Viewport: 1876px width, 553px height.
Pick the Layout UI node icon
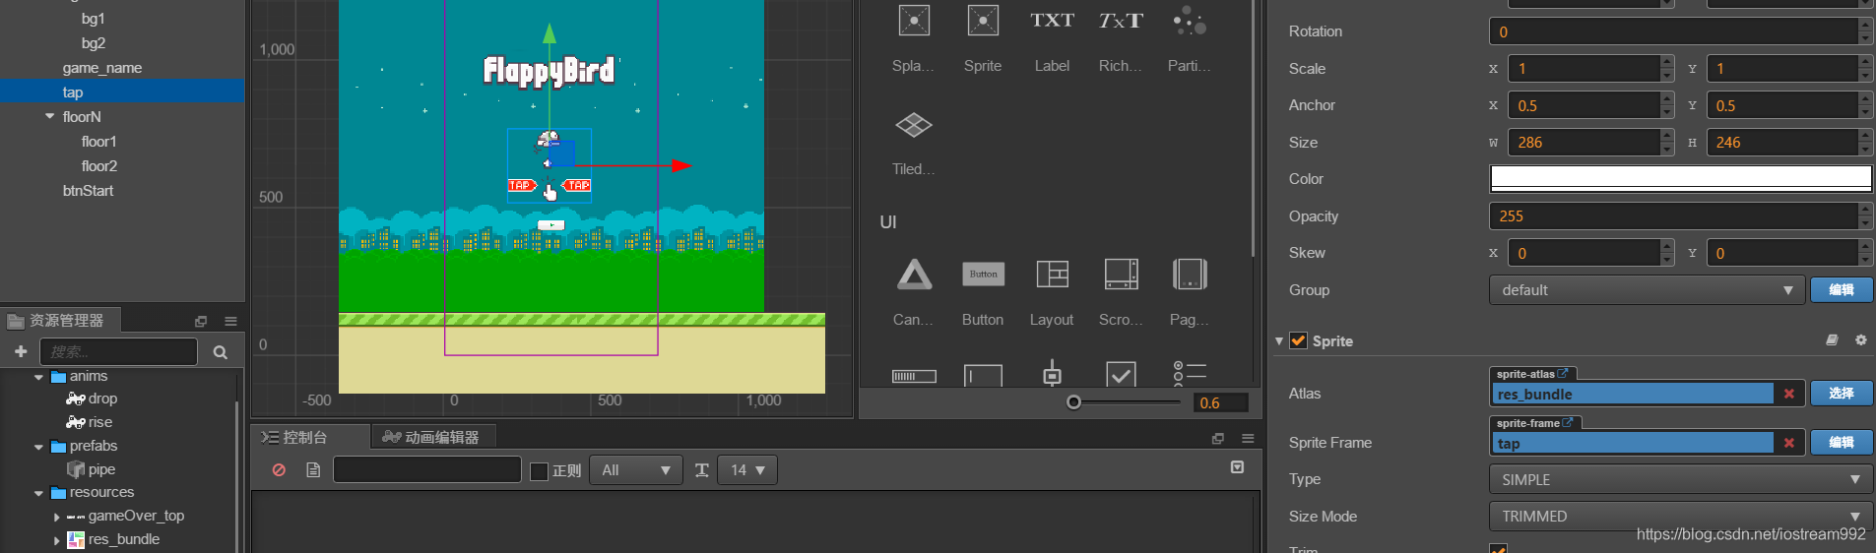pyautogui.click(x=1052, y=275)
